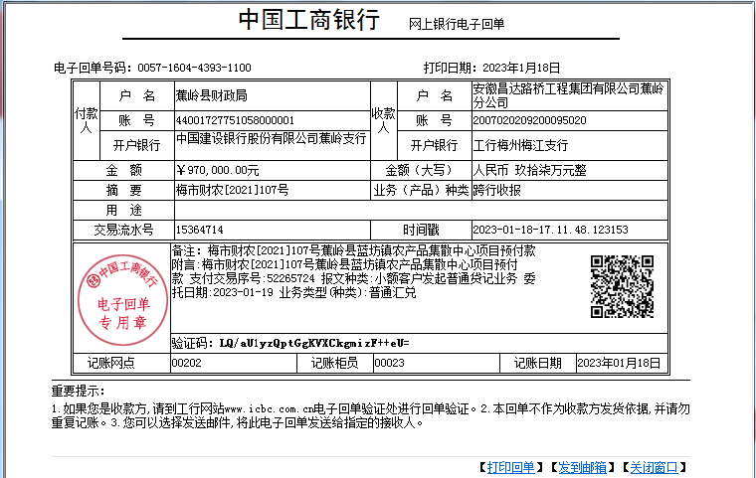The width and height of the screenshot is (756, 478).
Task: Click the verification code after 验证码
Action: tap(306, 343)
